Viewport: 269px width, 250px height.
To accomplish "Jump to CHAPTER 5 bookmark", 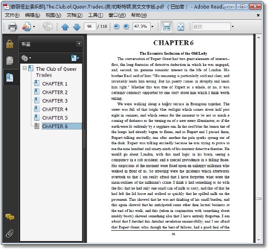I will click(x=55, y=118).
